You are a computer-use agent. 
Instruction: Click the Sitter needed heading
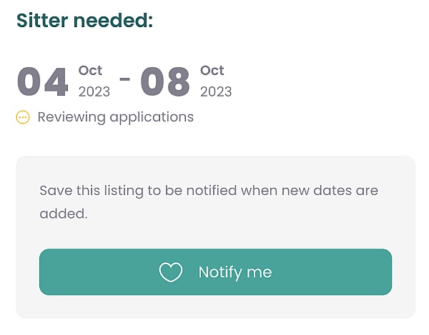(84, 21)
